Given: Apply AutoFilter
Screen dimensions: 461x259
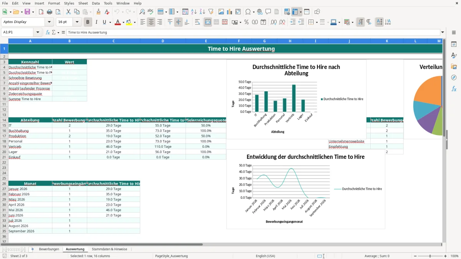Looking at the screenshot, I should (x=211, y=12).
